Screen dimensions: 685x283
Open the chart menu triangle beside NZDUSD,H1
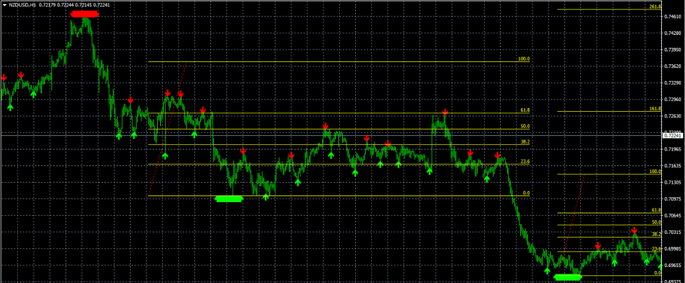coord(4,5)
